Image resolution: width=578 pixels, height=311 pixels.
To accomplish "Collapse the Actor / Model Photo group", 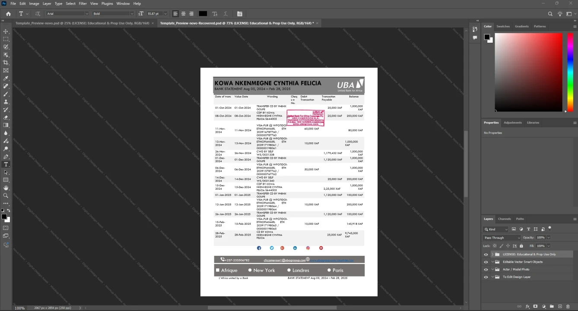I will (x=492, y=269).
